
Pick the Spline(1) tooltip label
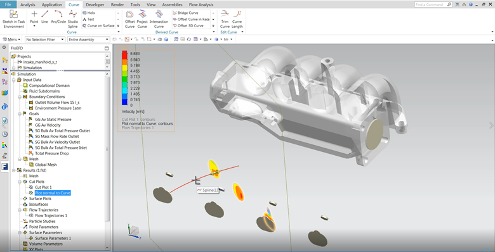coord(208,190)
